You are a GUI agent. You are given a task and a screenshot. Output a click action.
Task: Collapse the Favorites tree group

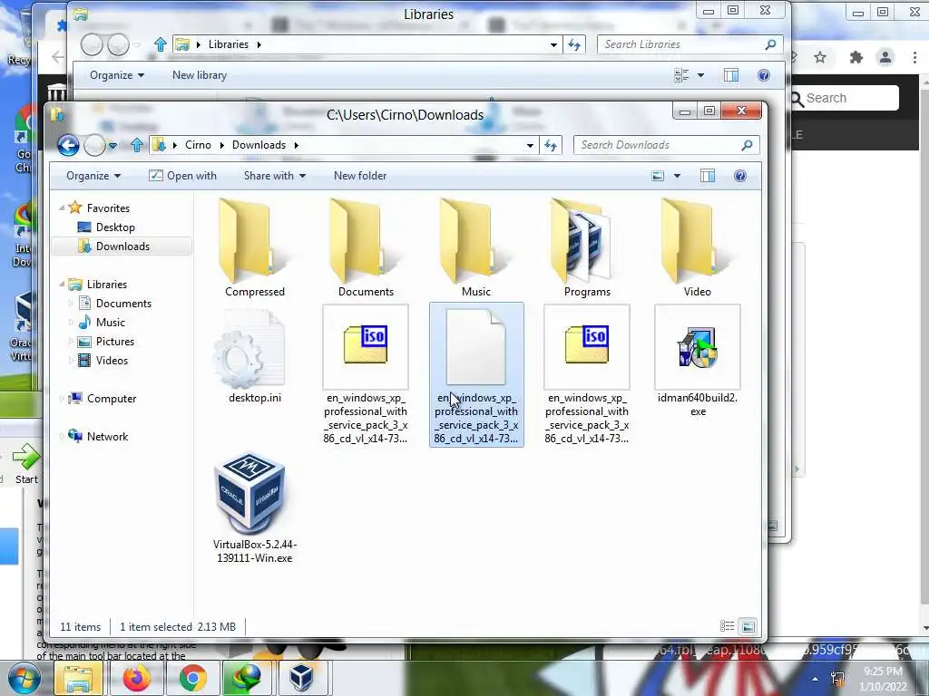point(62,208)
